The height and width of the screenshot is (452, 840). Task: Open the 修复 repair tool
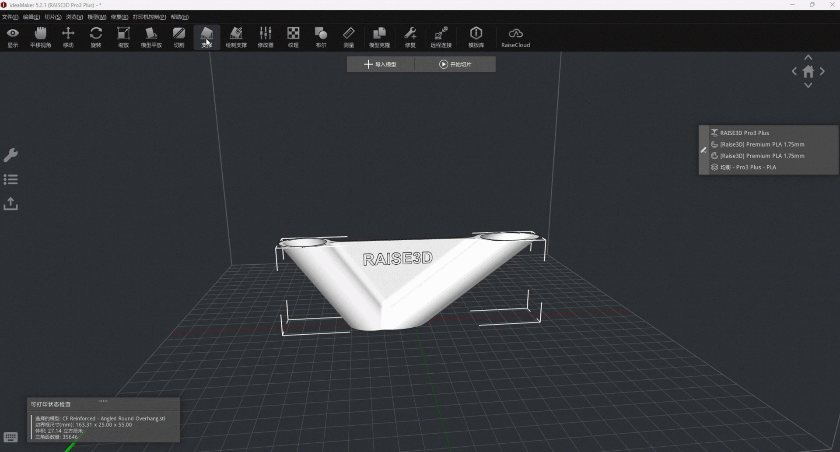pyautogui.click(x=410, y=37)
